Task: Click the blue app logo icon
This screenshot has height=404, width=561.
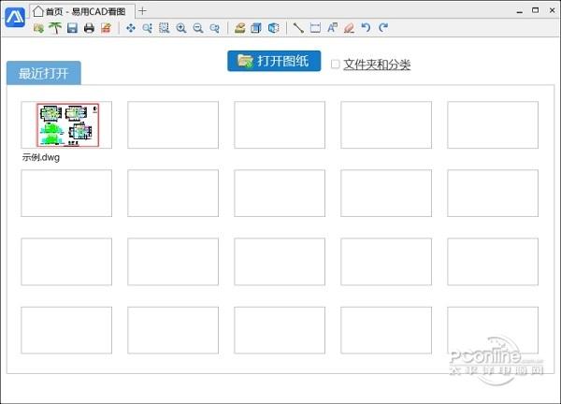Action: click(x=15, y=17)
